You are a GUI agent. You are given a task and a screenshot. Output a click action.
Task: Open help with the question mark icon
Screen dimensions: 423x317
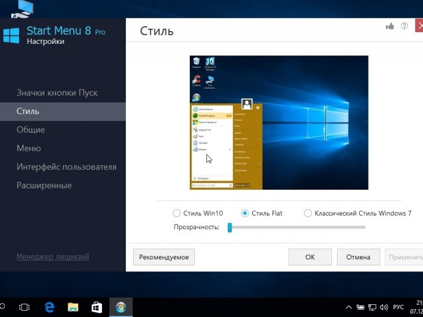click(404, 26)
